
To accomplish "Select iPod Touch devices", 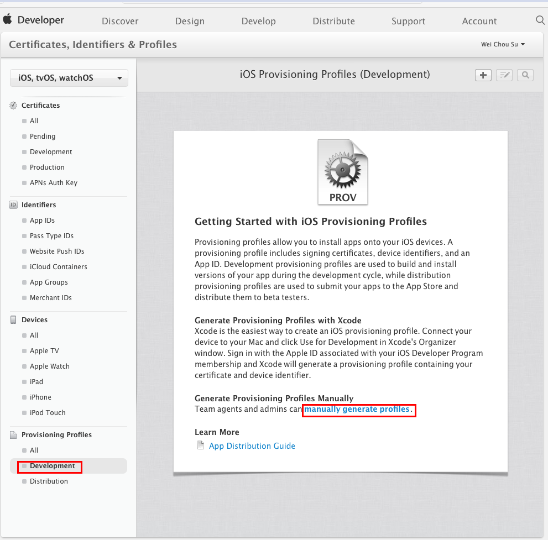I will click(48, 413).
